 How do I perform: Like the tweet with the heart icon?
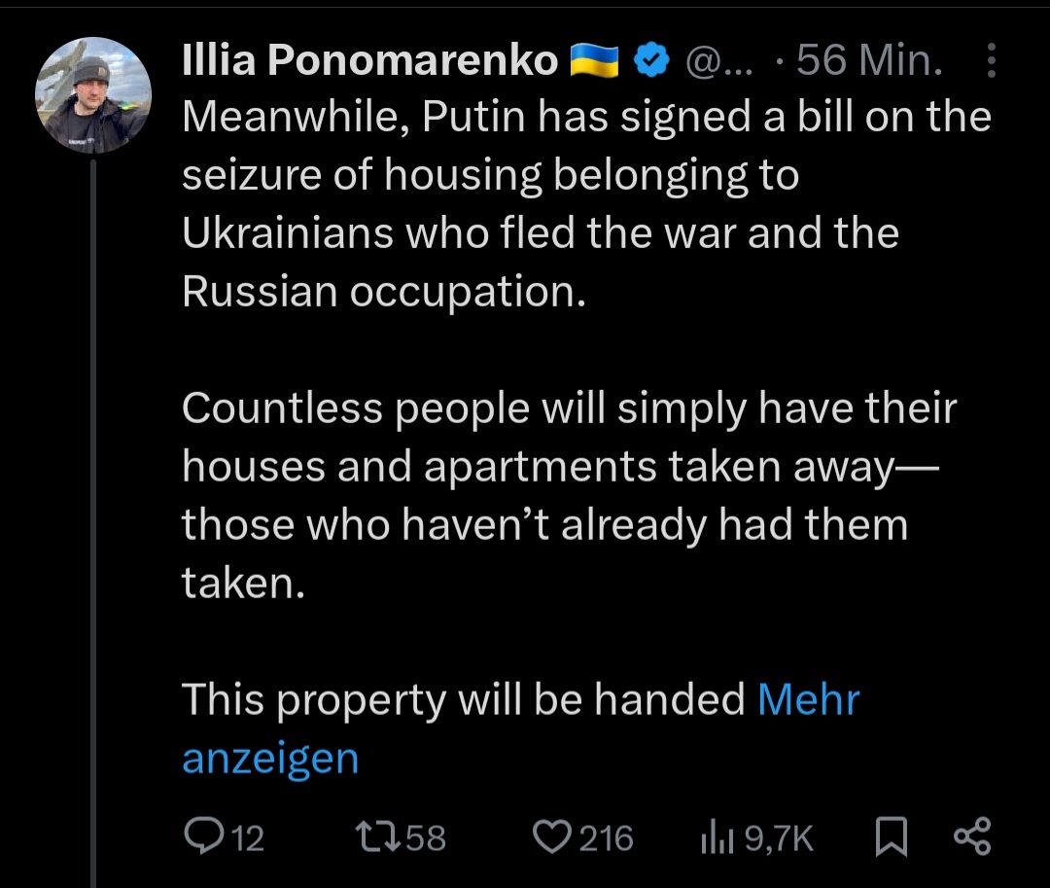click(552, 836)
